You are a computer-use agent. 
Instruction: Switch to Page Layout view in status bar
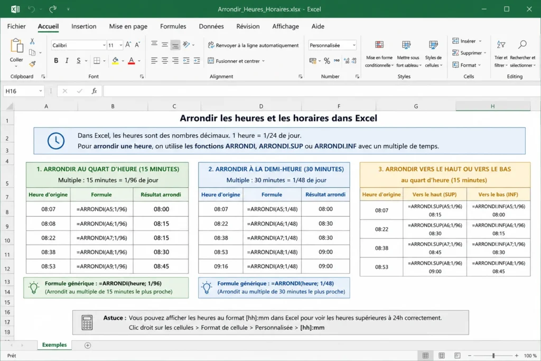tap(441, 356)
